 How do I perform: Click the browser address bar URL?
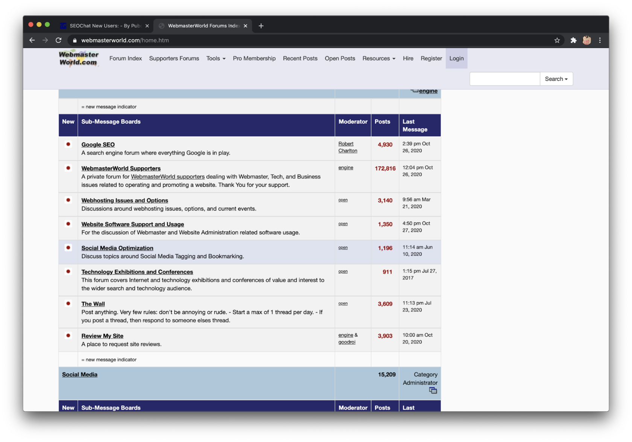coord(125,40)
